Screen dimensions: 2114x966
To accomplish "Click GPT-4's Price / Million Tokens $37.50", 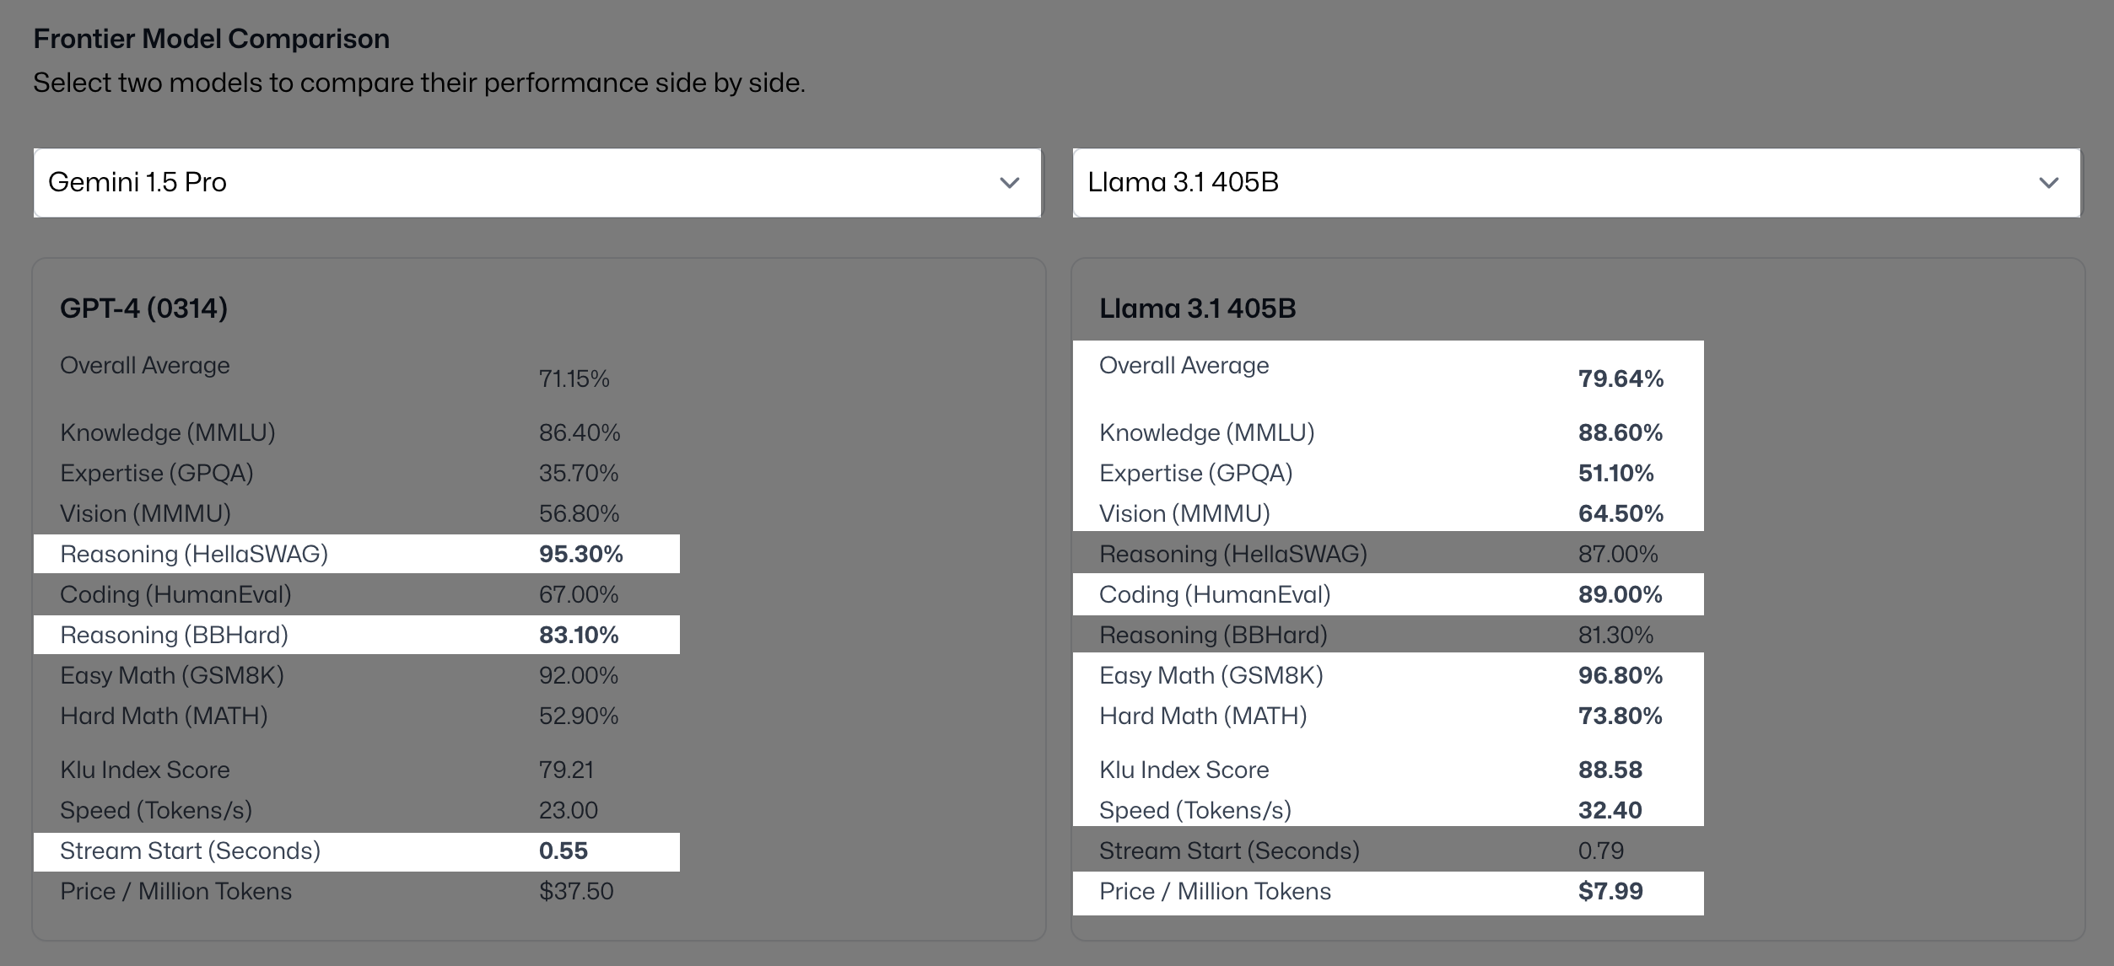I will click(576, 891).
